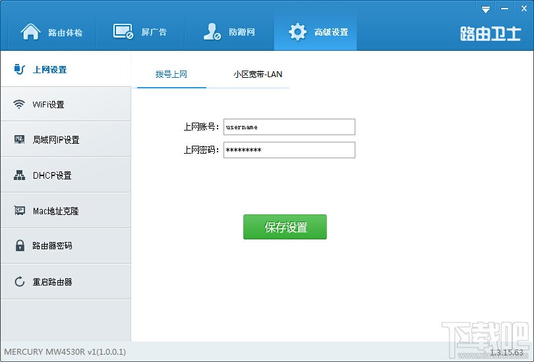Click the user-block icon for 防蹭网
The height and width of the screenshot is (362, 534).
[x=212, y=32]
